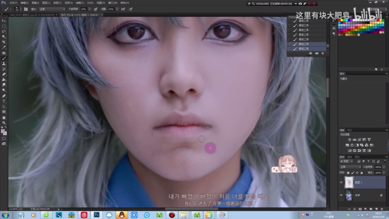Image resolution: width=389 pixels, height=219 pixels.
Task: Select the History Brush tool
Action: pyautogui.click(x=4, y=69)
